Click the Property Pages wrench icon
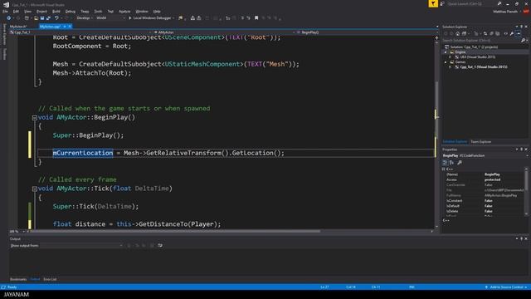The height and width of the screenshot is (299, 531). point(460,163)
